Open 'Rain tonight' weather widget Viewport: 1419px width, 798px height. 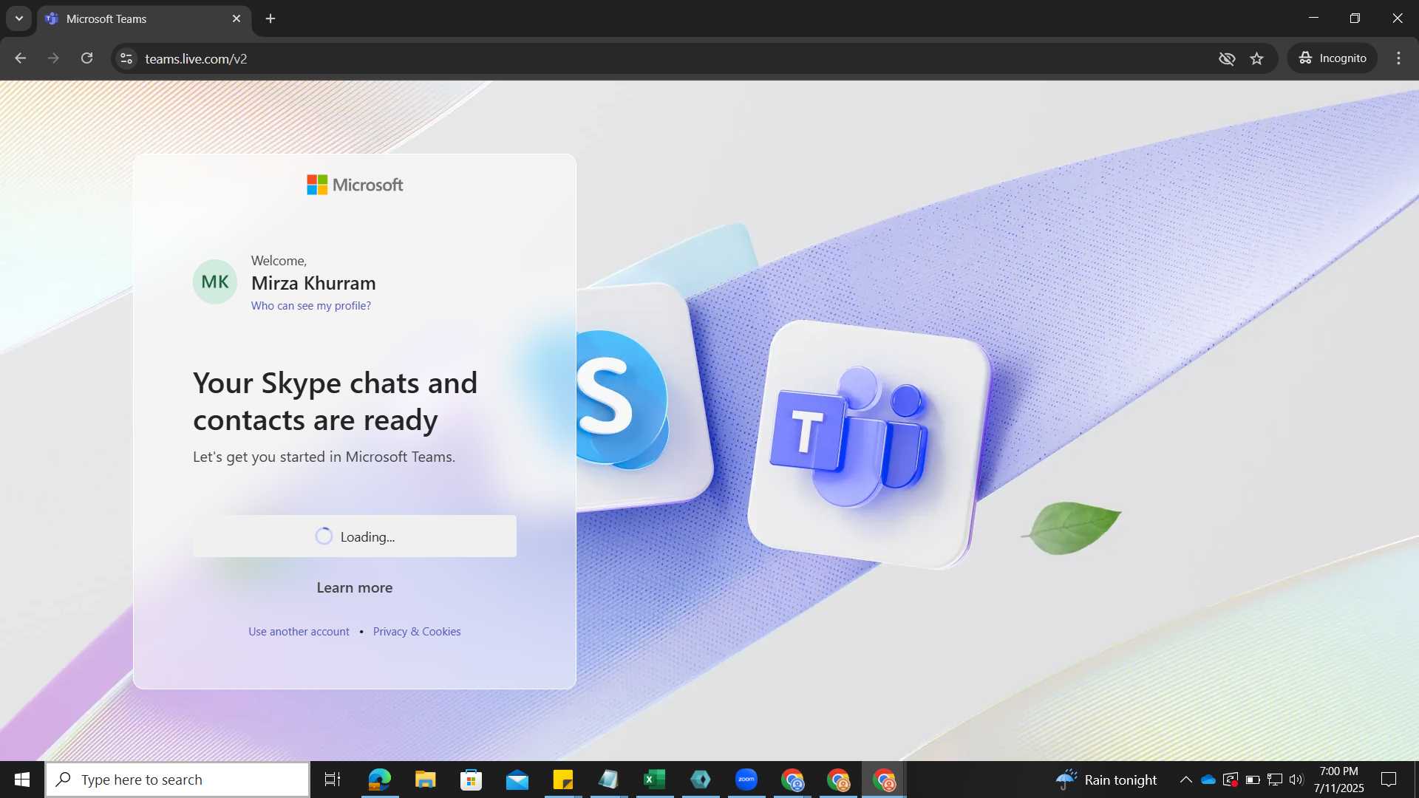(1106, 780)
